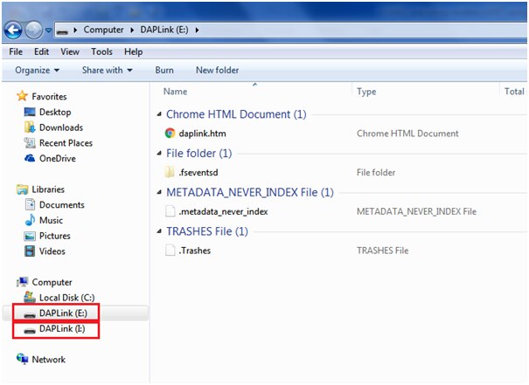Click the Documents library icon

pos(30,204)
